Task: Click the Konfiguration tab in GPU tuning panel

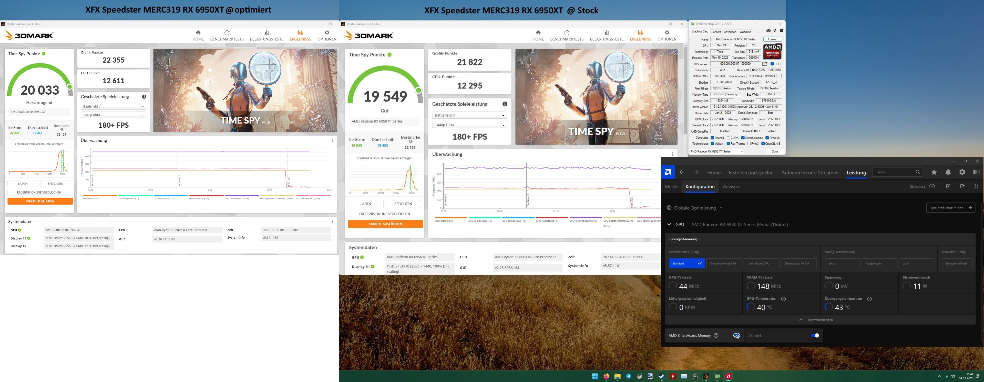Action: click(700, 187)
